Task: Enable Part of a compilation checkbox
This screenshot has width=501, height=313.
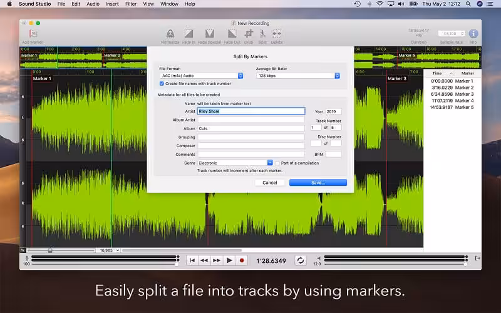Action: pos(277,163)
